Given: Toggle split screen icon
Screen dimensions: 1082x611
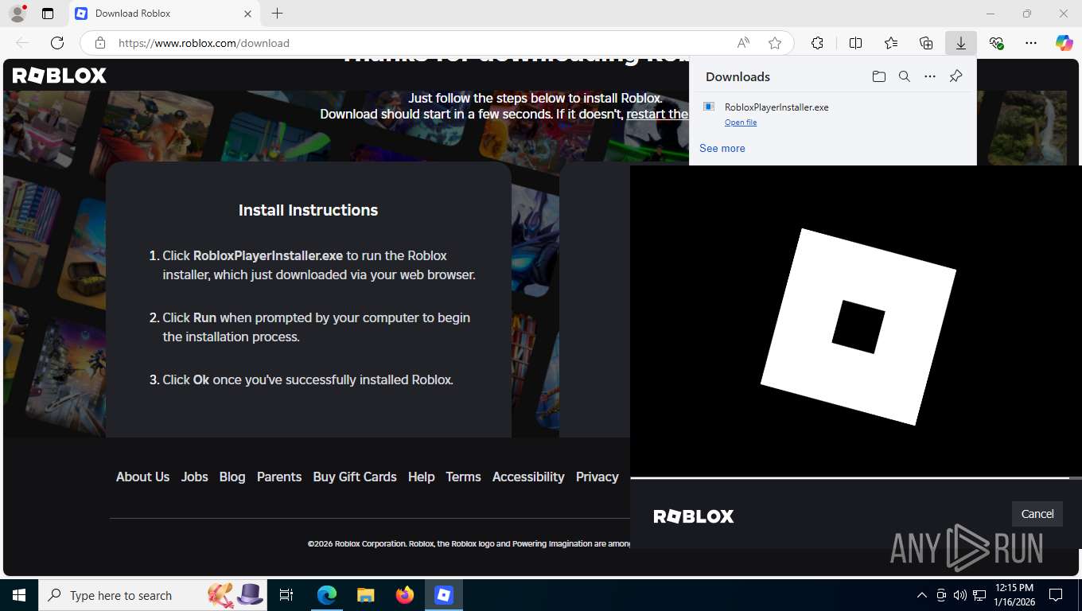Looking at the screenshot, I should click(x=856, y=43).
